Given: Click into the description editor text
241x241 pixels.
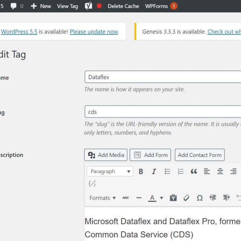Looking at the screenshot, I should pos(163,228).
